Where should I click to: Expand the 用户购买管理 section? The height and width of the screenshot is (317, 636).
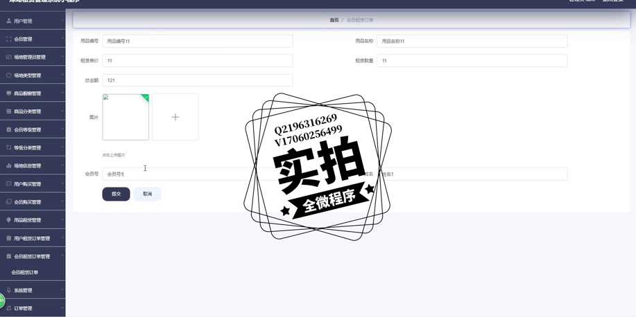[x=33, y=184]
